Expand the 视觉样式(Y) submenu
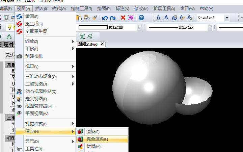 (x=46, y=124)
